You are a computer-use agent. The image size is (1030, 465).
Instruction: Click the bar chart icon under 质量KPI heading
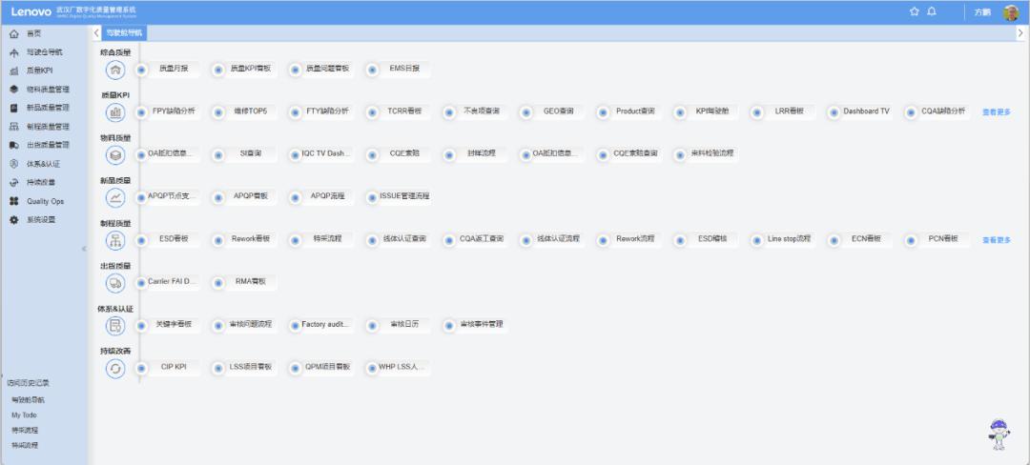115,112
